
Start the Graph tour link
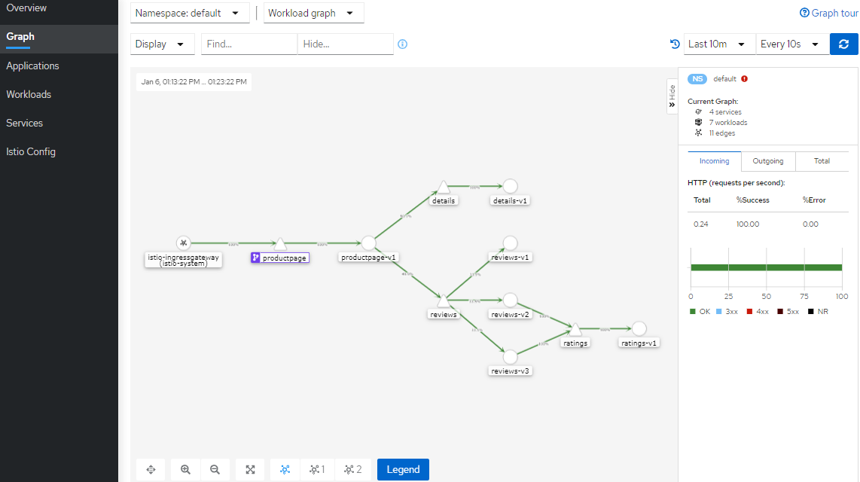tap(834, 13)
